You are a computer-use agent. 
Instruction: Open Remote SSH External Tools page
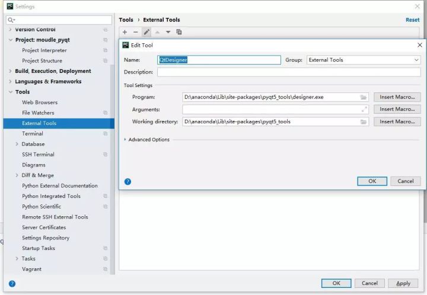[55, 217]
